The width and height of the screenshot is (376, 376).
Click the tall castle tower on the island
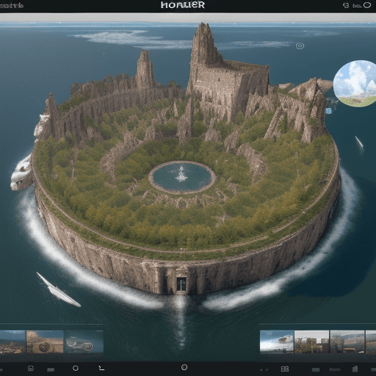[204, 44]
